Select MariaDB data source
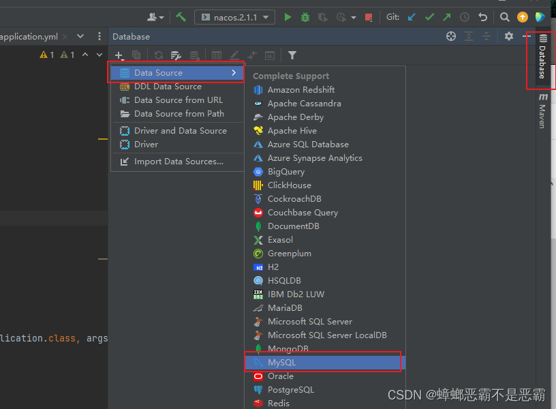Screen dimensions: 556x409 [325, 308]
